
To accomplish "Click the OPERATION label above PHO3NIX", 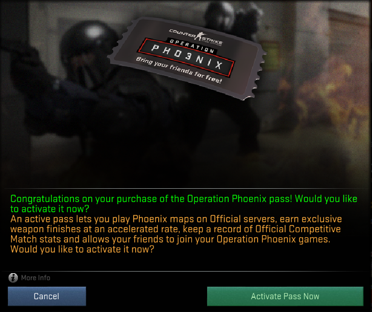I will [x=192, y=46].
